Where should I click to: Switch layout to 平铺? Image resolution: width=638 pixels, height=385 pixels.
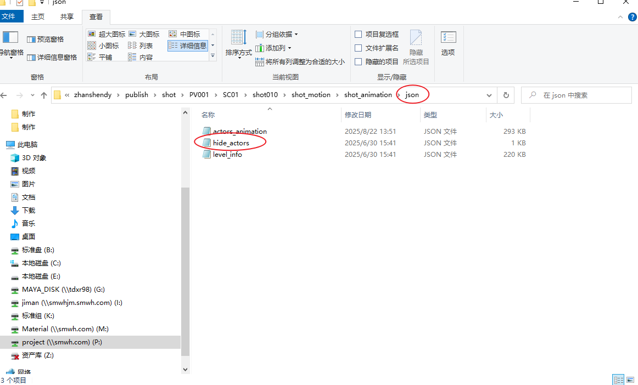[x=100, y=57]
